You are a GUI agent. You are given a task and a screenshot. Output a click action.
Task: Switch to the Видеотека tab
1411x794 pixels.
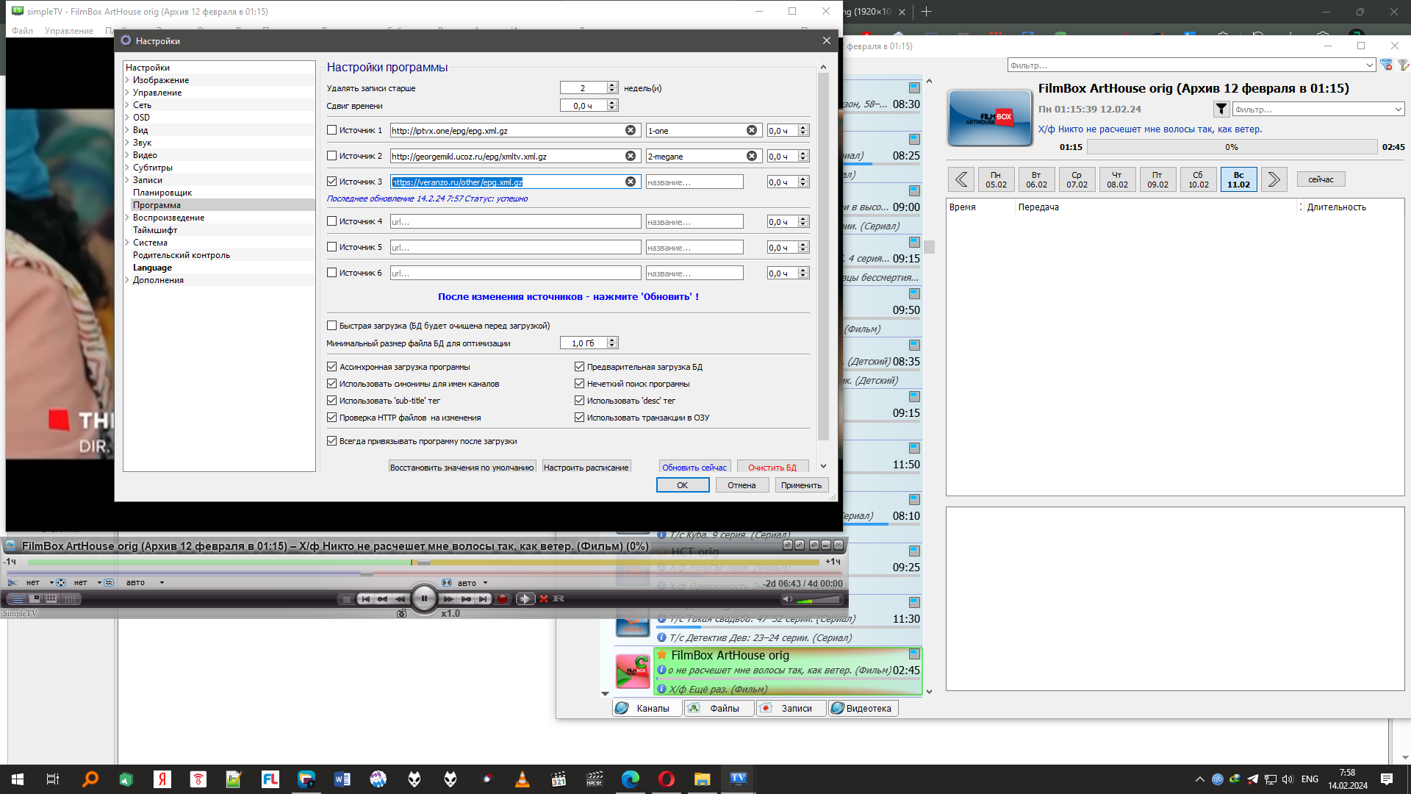pos(863,708)
